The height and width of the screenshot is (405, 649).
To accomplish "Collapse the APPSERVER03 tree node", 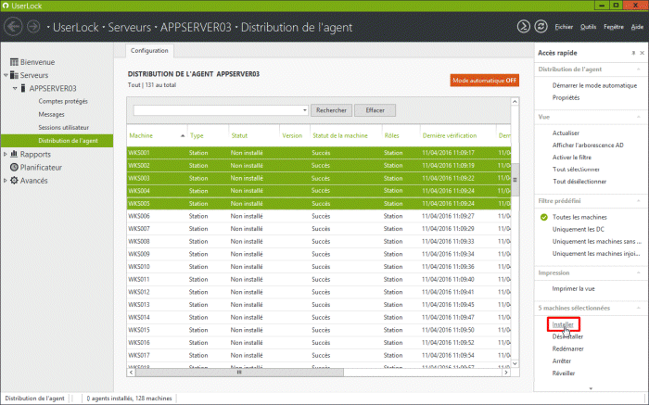I will 15,88.
